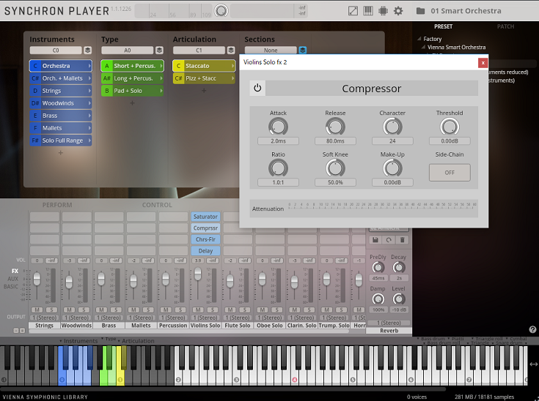Solo the Violins Solo channel

point(213,310)
